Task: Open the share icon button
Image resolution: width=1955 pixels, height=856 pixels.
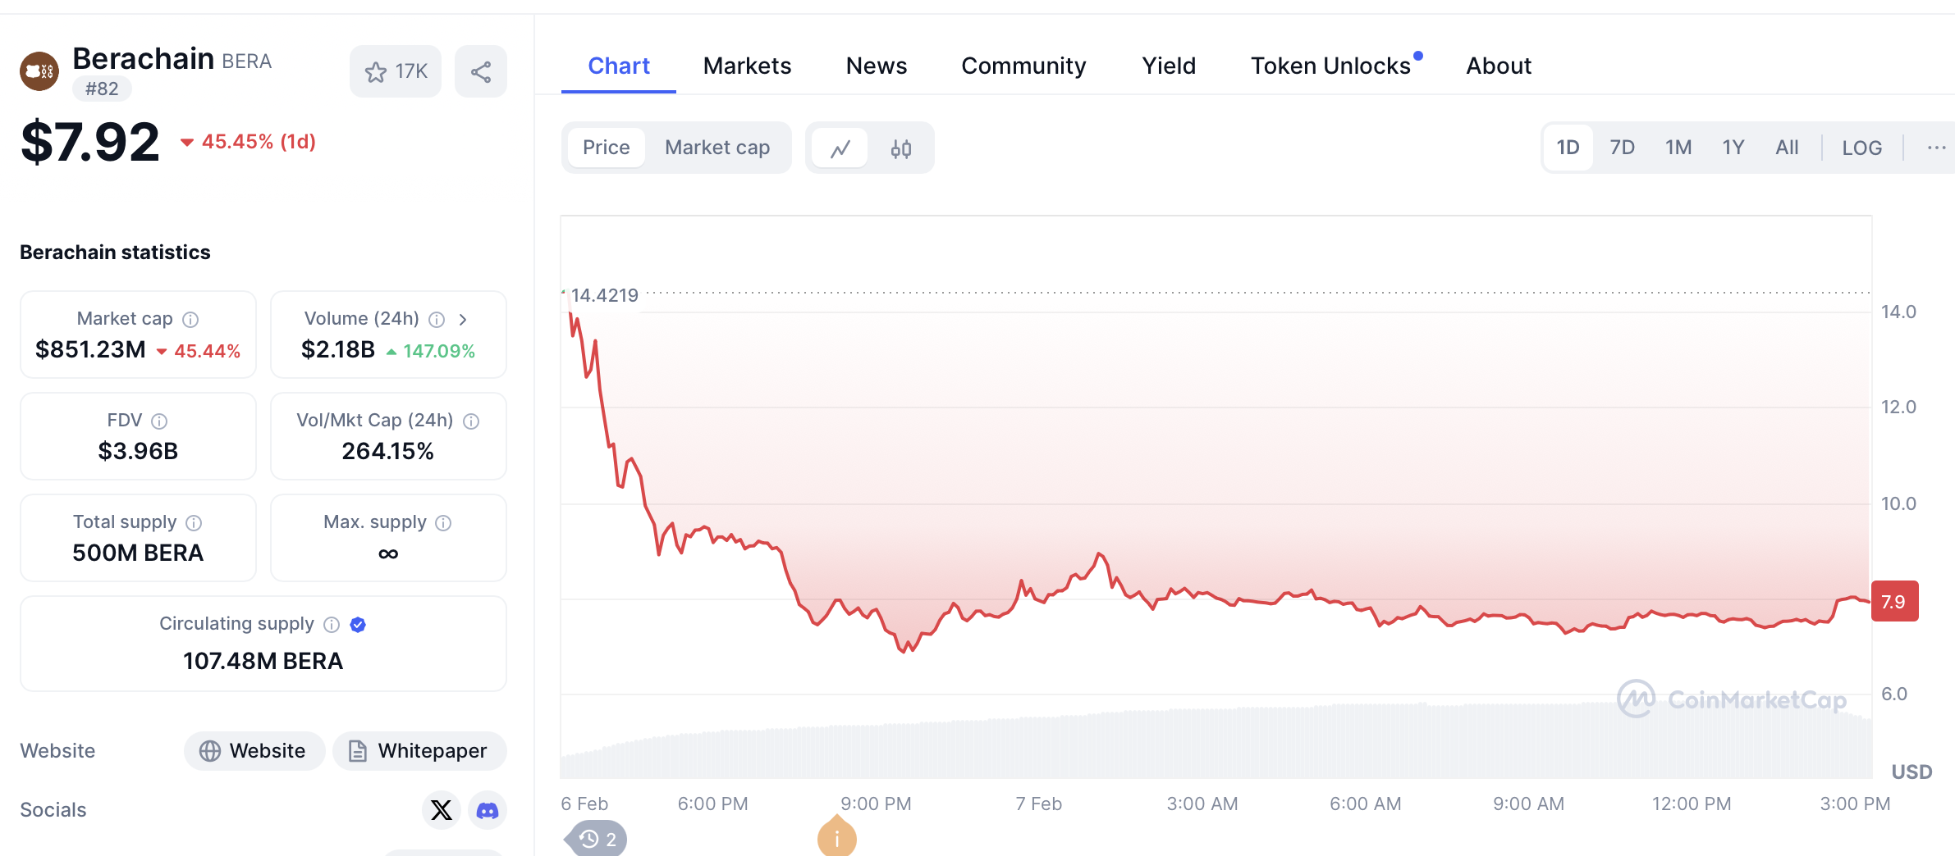Action: (x=481, y=71)
